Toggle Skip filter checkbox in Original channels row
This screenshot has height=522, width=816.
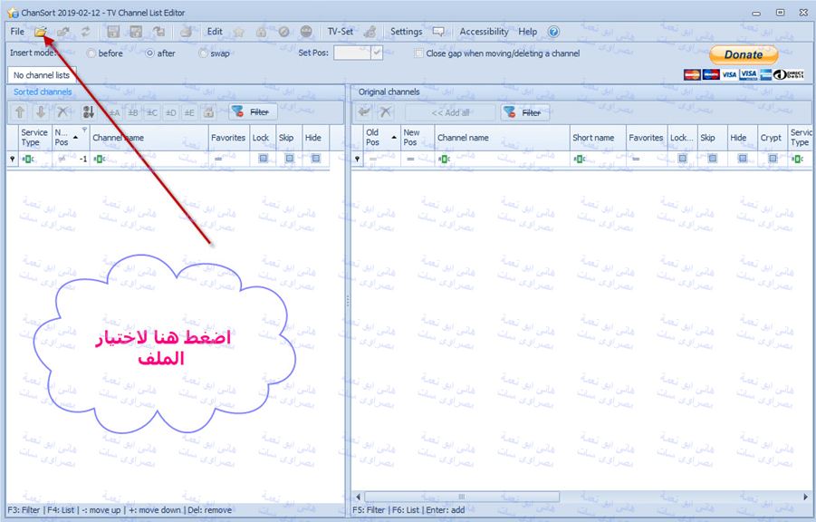(713, 159)
